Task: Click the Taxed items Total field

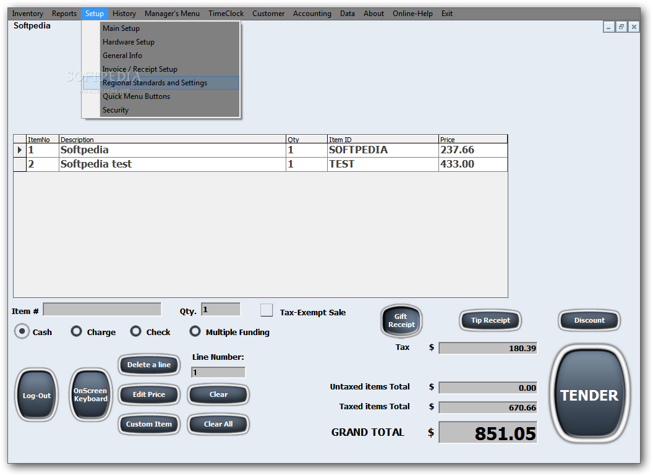Action: pyautogui.click(x=488, y=407)
